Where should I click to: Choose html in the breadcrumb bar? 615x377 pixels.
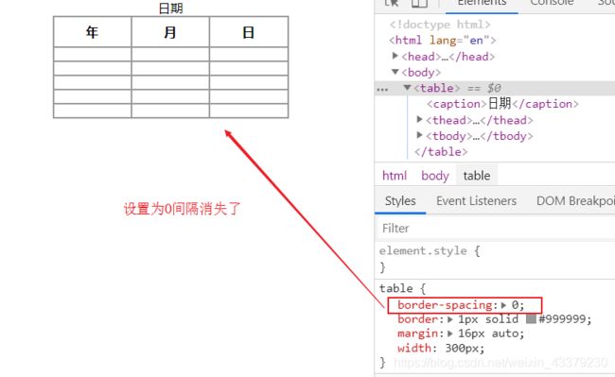pos(395,176)
